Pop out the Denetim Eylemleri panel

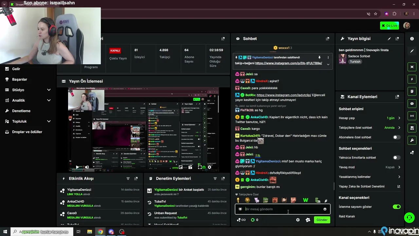coord(223,179)
